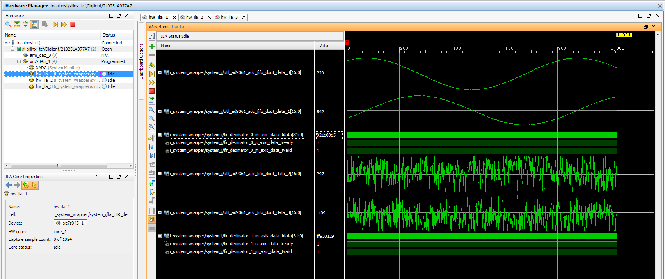The height and width of the screenshot is (279, 665).
Task: Toggle auto re-trigger icon in waveform toolbar
Action: [x=152, y=65]
